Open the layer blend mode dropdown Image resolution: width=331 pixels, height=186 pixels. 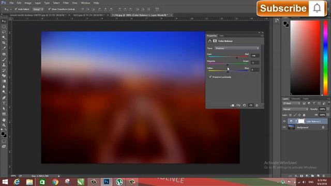[295, 109]
